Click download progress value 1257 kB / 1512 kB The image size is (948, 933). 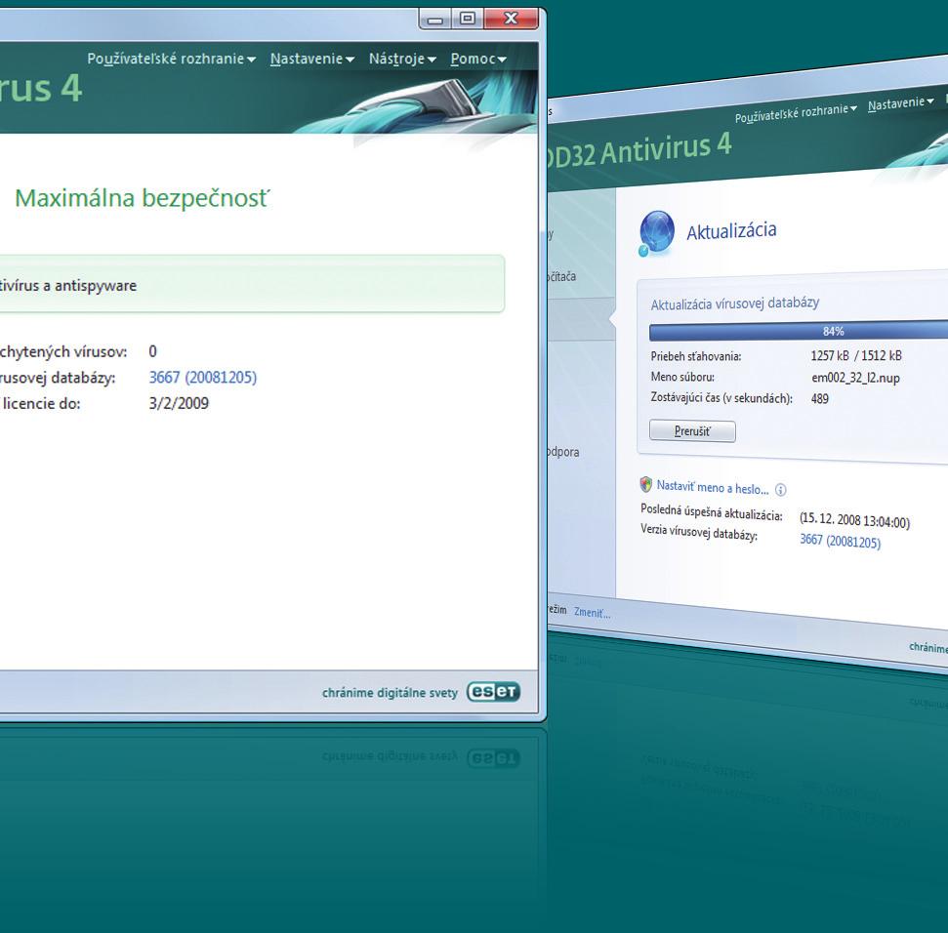click(856, 356)
